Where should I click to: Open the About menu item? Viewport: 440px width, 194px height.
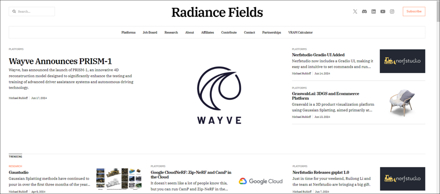click(190, 33)
